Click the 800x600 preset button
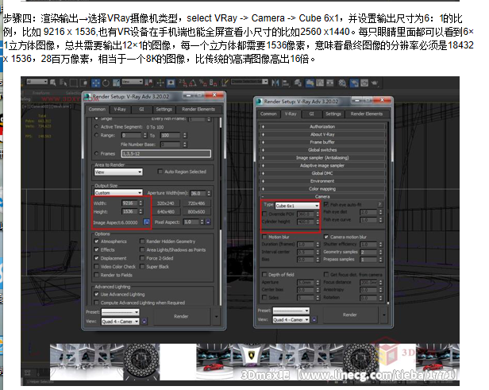The height and width of the screenshot is (390, 489). coord(196,211)
